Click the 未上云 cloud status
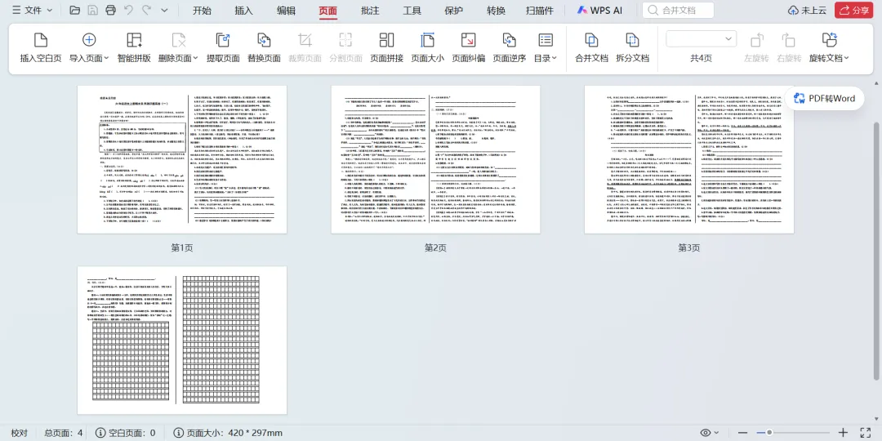882x441 pixels. pyautogui.click(x=807, y=10)
